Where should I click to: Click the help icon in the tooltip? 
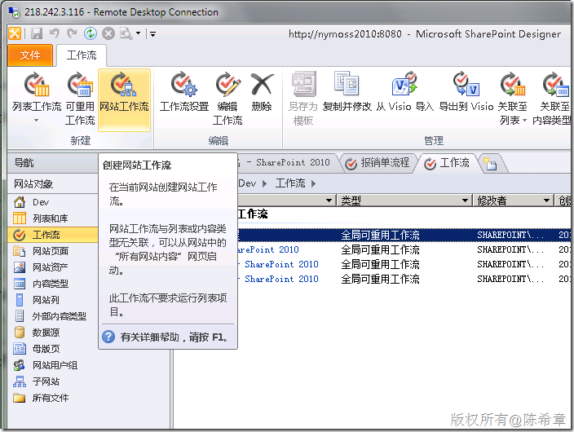point(108,337)
